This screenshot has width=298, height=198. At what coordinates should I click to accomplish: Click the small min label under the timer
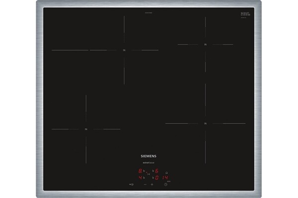[169, 181]
